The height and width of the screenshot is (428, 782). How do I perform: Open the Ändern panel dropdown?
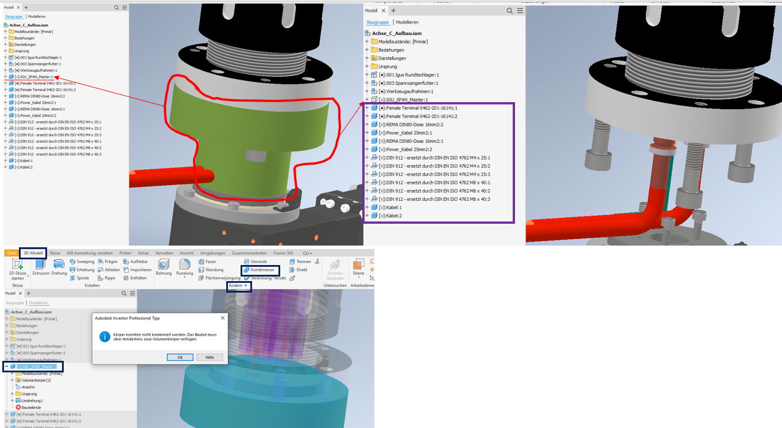coord(238,286)
